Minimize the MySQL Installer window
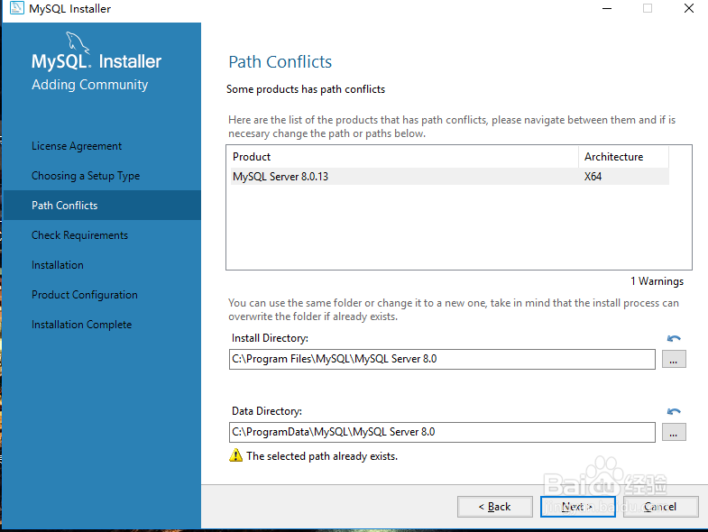 coord(607,8)
